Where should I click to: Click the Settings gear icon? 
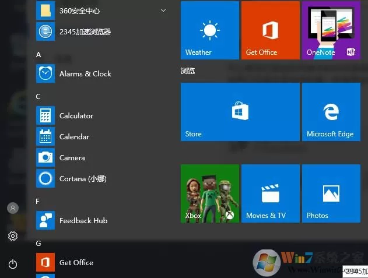click(x=13, y=236)
